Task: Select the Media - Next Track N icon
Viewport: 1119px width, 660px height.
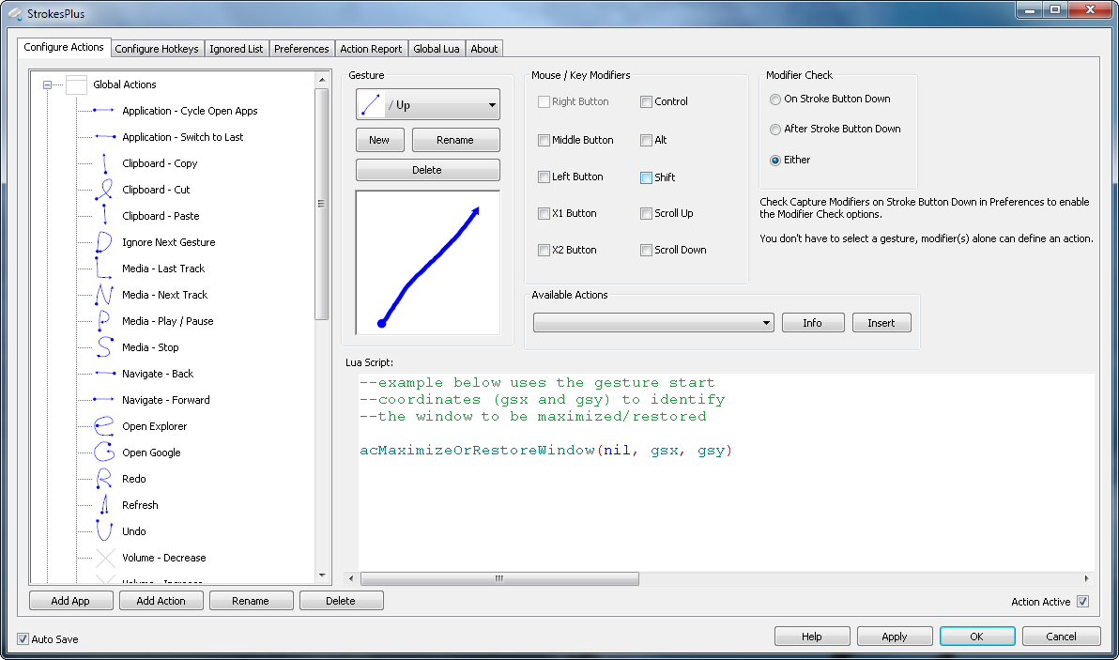Action: [105, 295]
